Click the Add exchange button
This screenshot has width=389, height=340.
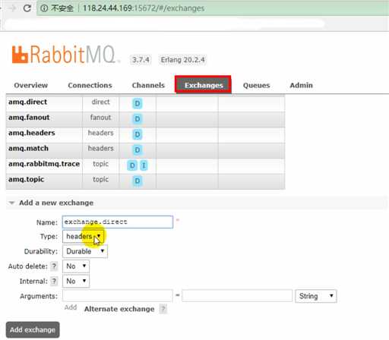pos(33,330)
